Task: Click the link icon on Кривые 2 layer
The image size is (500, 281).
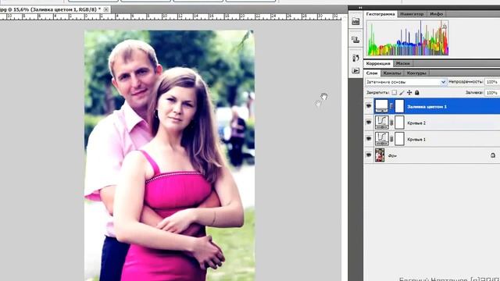Action: tap(391, 123)
